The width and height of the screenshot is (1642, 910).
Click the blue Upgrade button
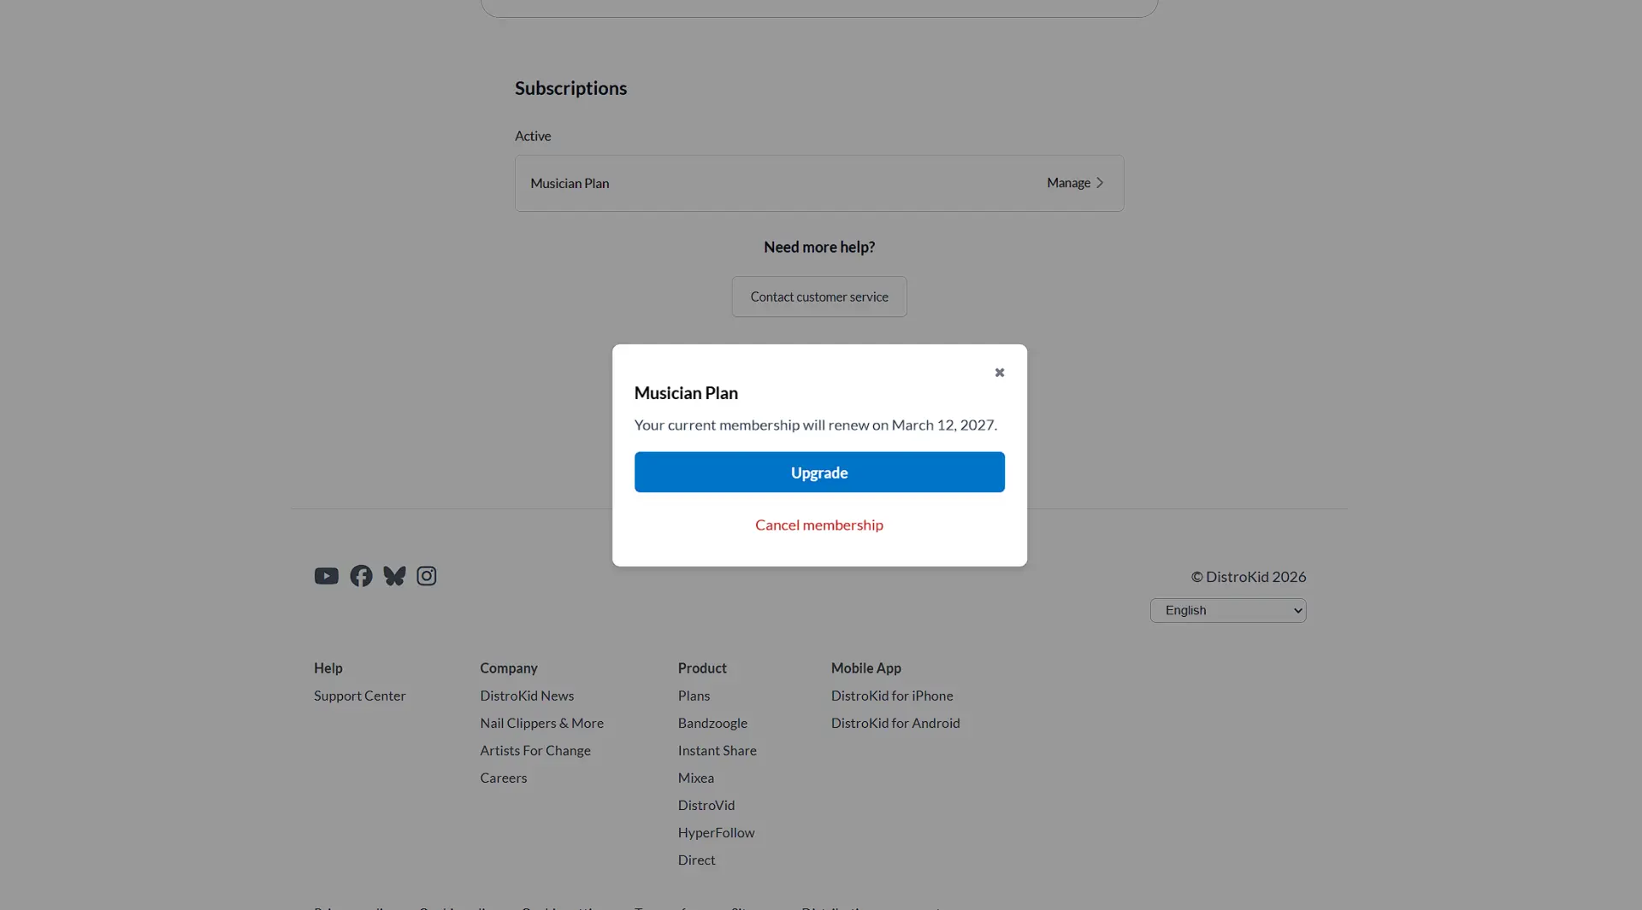819,473
